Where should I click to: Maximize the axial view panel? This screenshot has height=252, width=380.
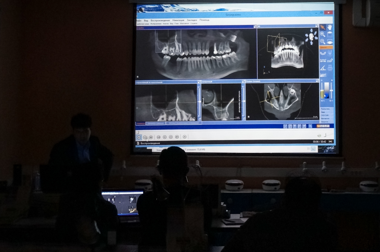(x=317, y=80)
